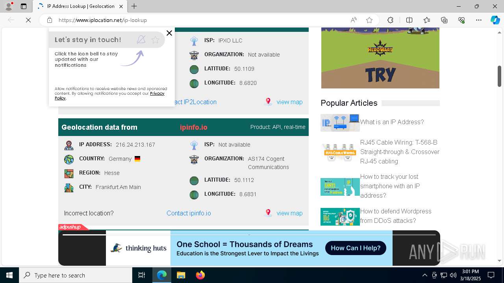Image resolution: width=504 pixels, height=283 pixels.
Task: Click the notification bell icon
Action: (141, 39)
